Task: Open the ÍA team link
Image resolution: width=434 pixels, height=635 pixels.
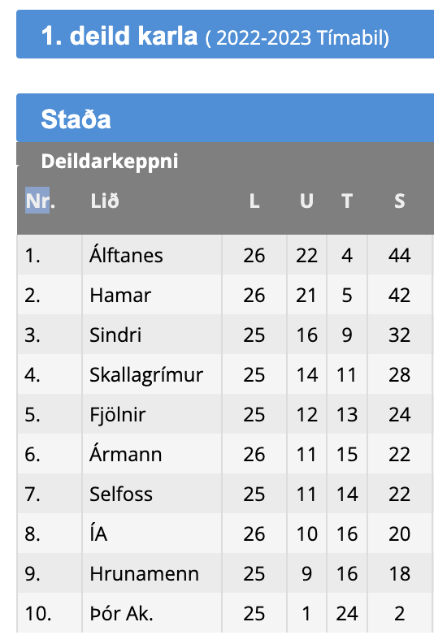Action: [x=98, y=533]
